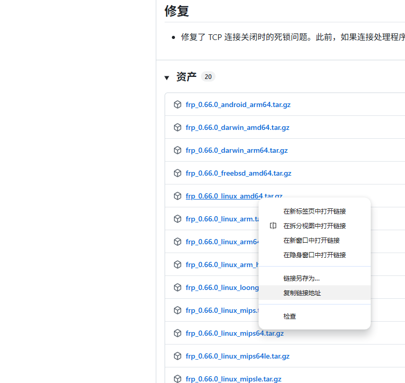Click the split view icon in context menu

273,226
